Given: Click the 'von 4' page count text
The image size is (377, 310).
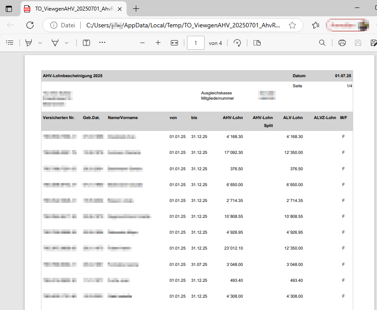Looking at the screenshot, I should (215, 43).
